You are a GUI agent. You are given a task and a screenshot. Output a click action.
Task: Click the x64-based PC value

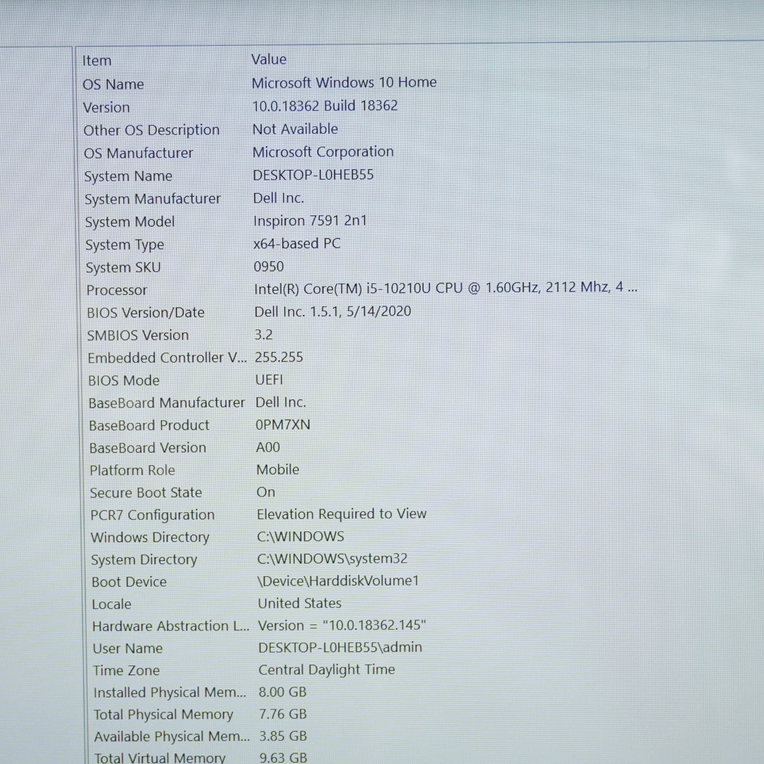pyautogui.click(x=297, y=243)
